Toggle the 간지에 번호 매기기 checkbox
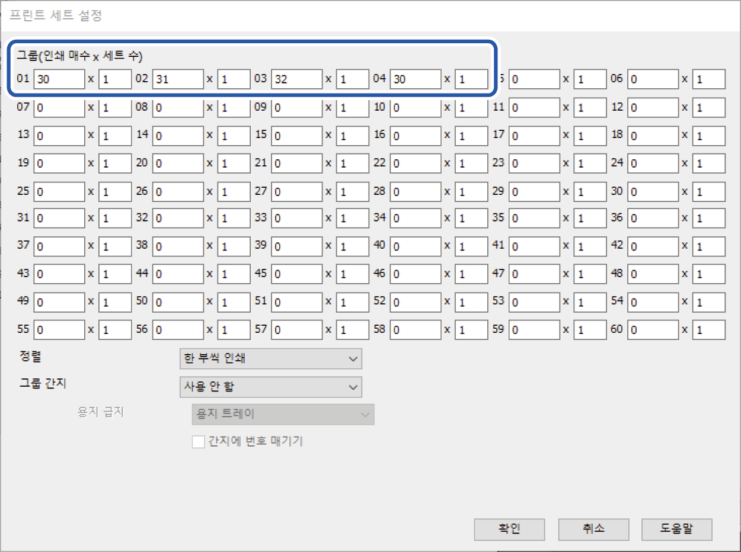 (199, 442)
